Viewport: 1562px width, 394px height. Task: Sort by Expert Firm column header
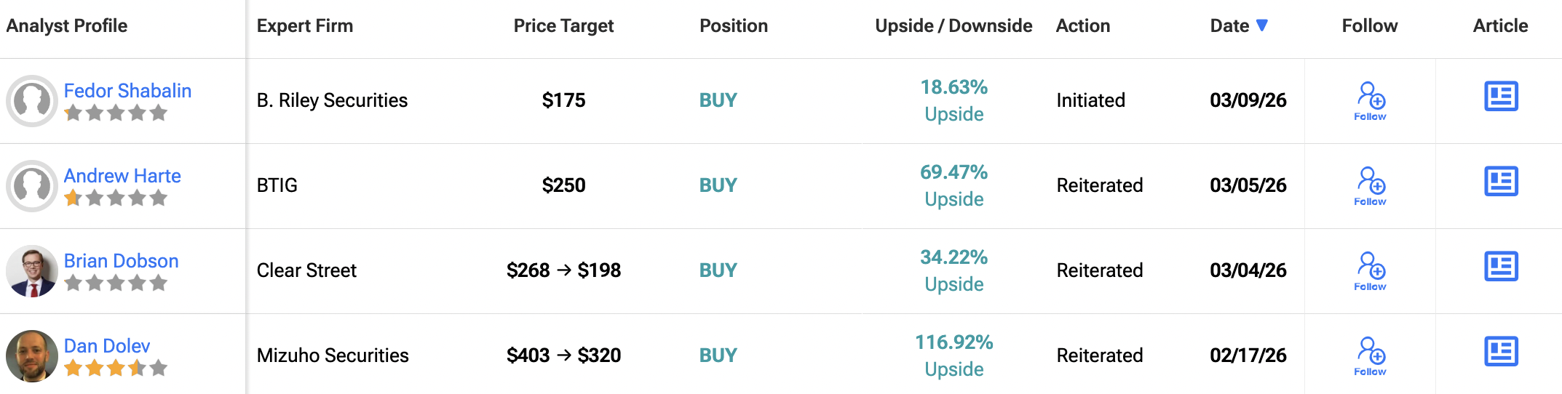coord(304,26)
